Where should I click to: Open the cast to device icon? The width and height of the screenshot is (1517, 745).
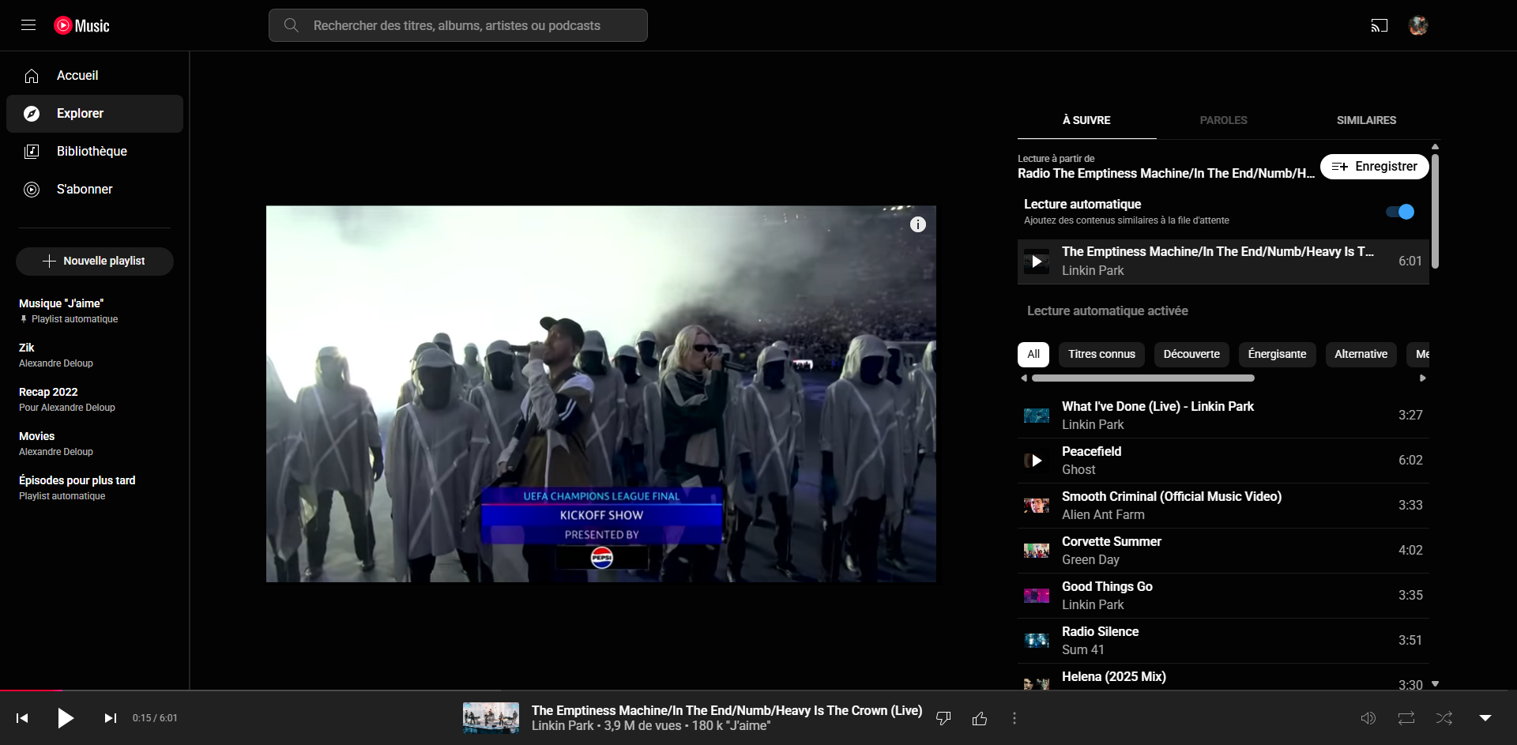pos(1379,25)
